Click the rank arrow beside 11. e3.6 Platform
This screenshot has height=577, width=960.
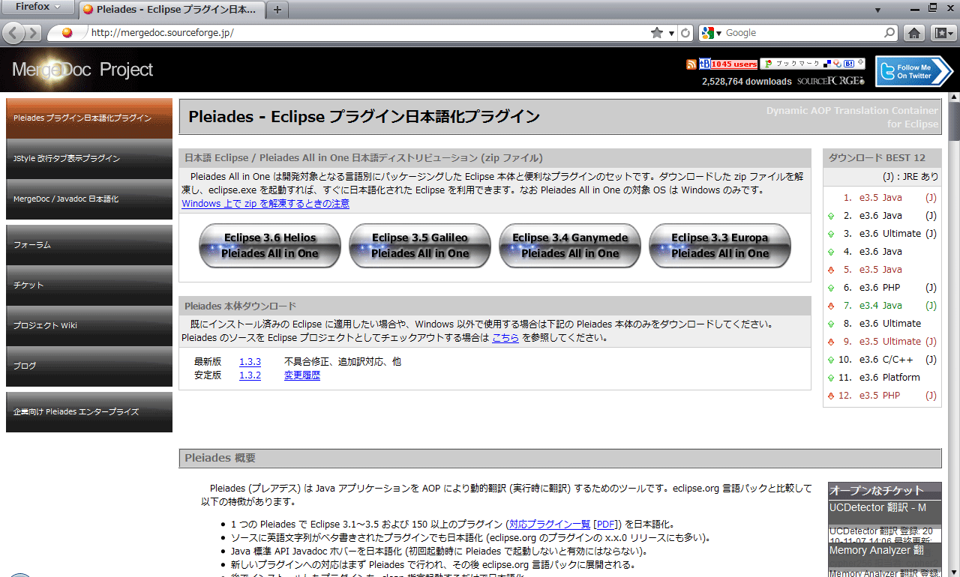point(831,378)
